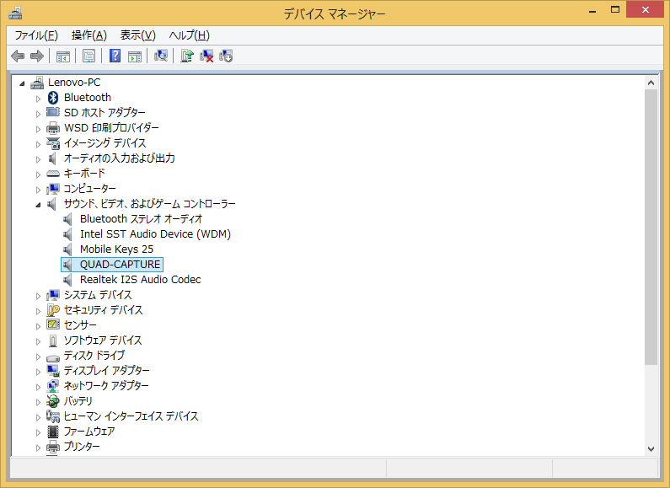
Task: Click the SD ホスト アダプター icon
Action: pos(53,112)
